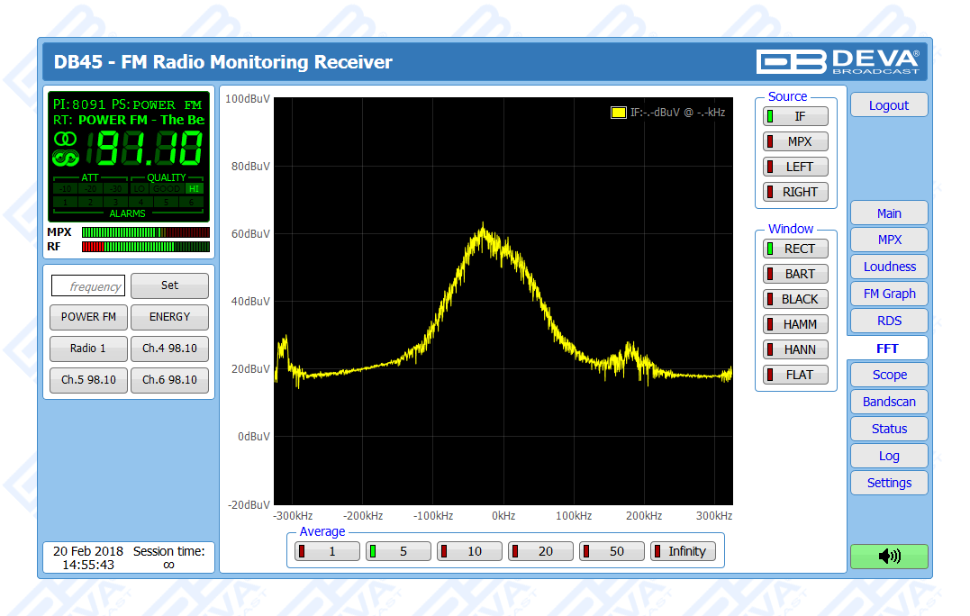The width and height of the screenshot is (970, 616).
Task: Open the Settings page
Action: (x=888, y=483)
